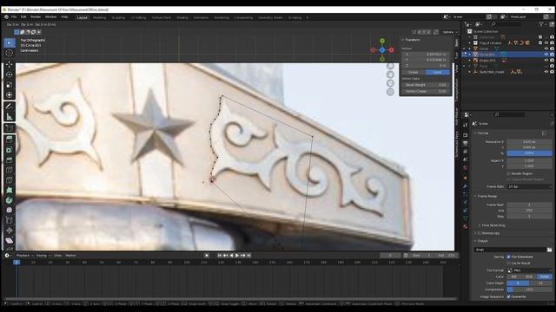Open the Options dropdown in viewport header
Screen dimensions: 556x312
pyautogui.click(x=449, y=32)
